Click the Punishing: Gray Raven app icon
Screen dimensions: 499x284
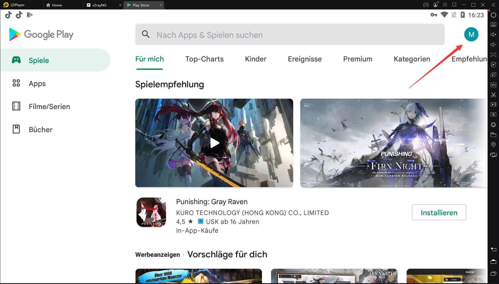coord(151,212)
